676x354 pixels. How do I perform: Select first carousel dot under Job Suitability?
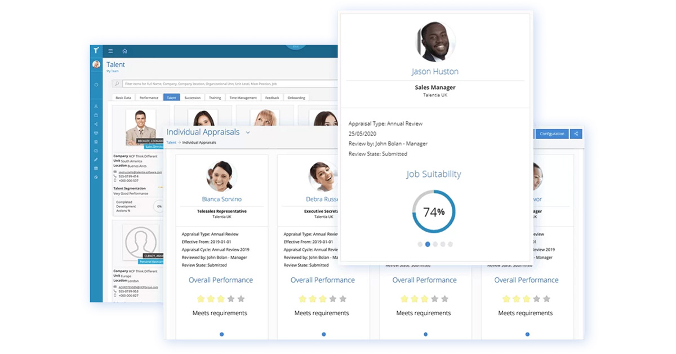point(420,244)
